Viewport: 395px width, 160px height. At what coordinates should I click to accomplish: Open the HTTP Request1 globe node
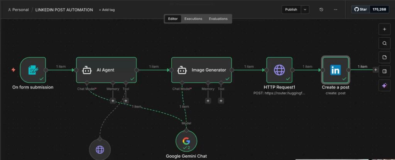click(279, 70)
